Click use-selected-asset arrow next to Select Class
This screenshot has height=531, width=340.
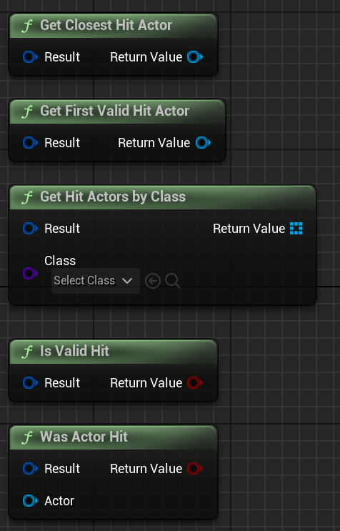click(153, 281)
